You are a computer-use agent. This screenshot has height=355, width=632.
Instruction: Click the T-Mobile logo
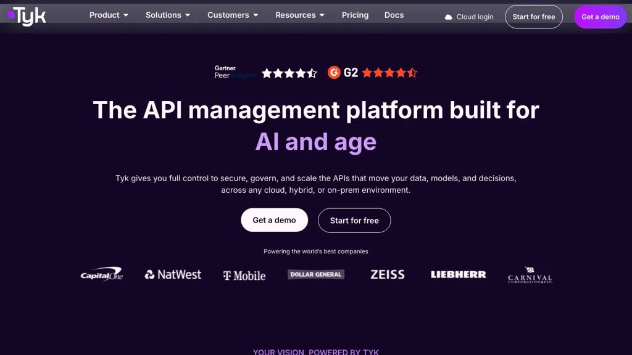pos(244,275)
